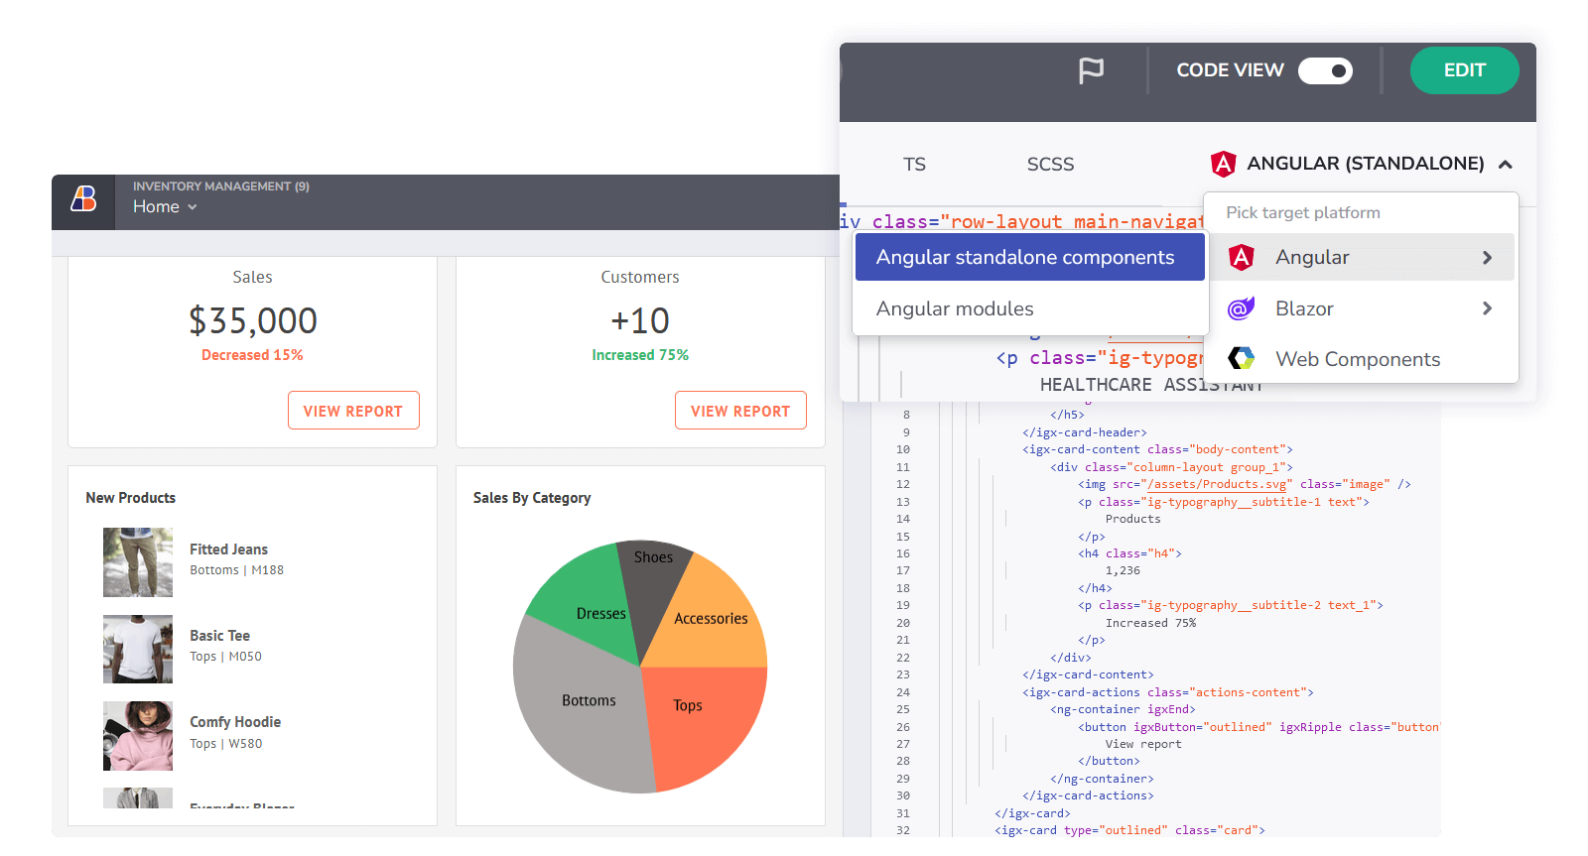Click code line number 12
Viewport: 1588px width, 856px height.
tap(903, 484)
